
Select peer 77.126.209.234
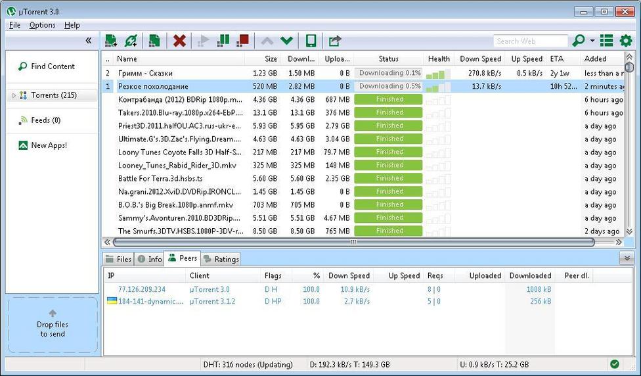141,289
